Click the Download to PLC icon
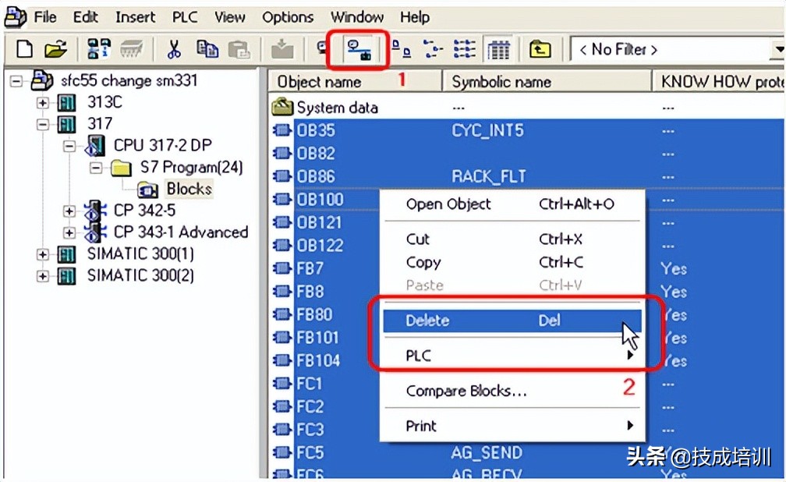 [282, 49]
